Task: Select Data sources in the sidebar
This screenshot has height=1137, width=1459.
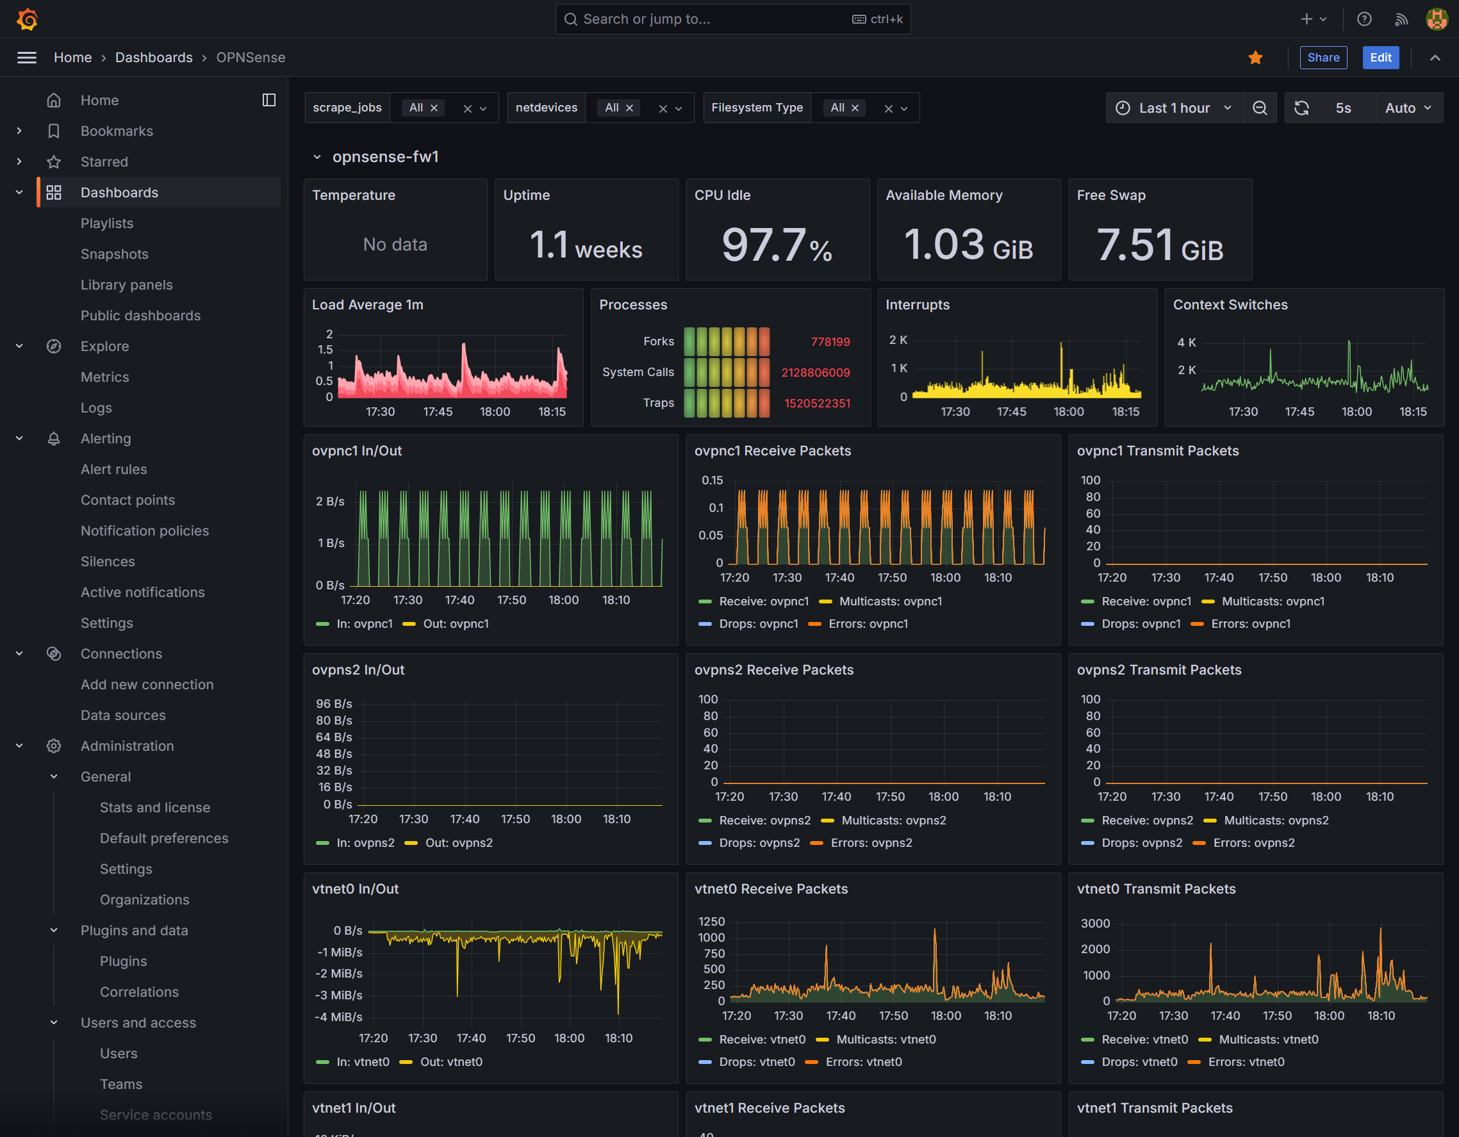Action: (123, 715)
